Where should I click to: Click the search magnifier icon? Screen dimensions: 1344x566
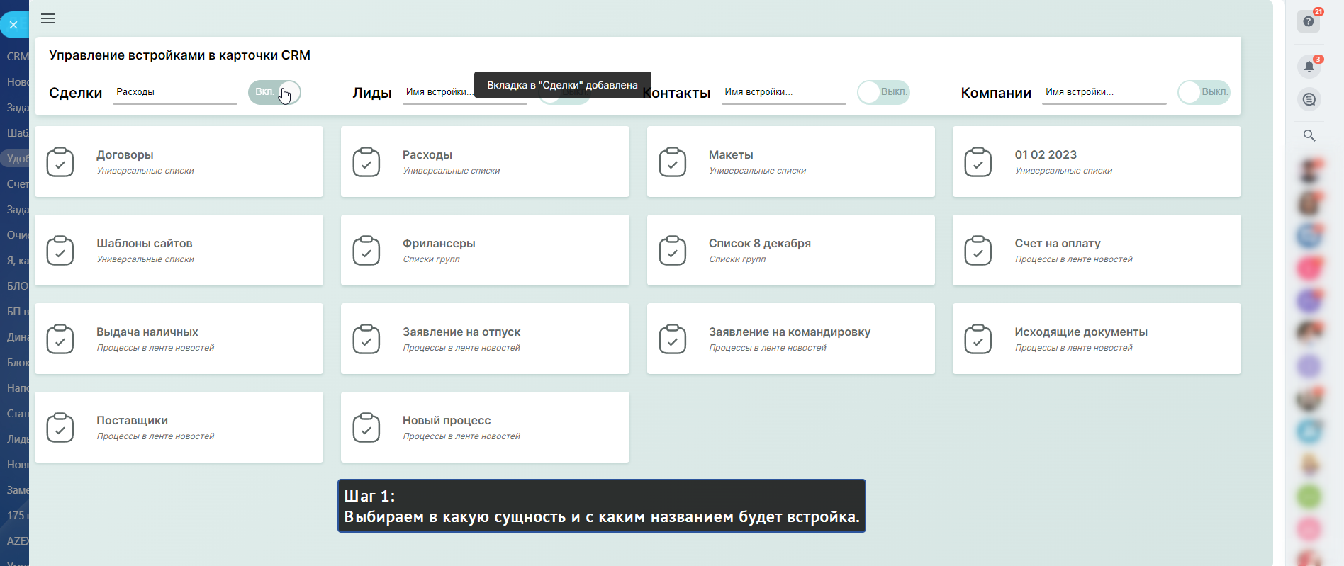point(1309,135)
